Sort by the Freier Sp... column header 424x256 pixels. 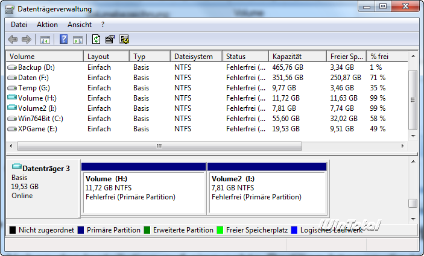click(x=347, y=57)
